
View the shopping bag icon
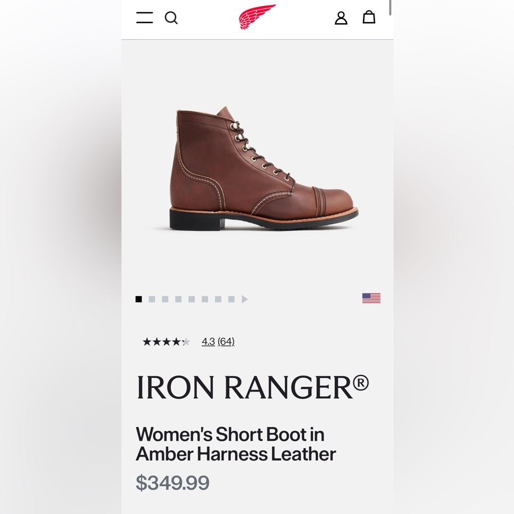point(369,18)
